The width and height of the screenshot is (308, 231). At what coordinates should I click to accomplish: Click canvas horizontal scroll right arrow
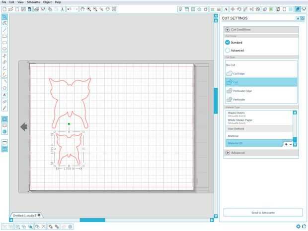(212, 220)
